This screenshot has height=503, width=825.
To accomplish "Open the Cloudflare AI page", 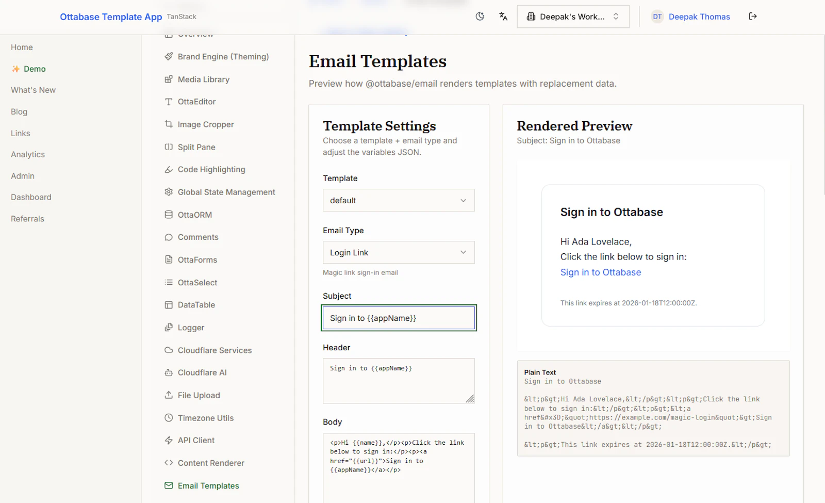I will [202, 372].
